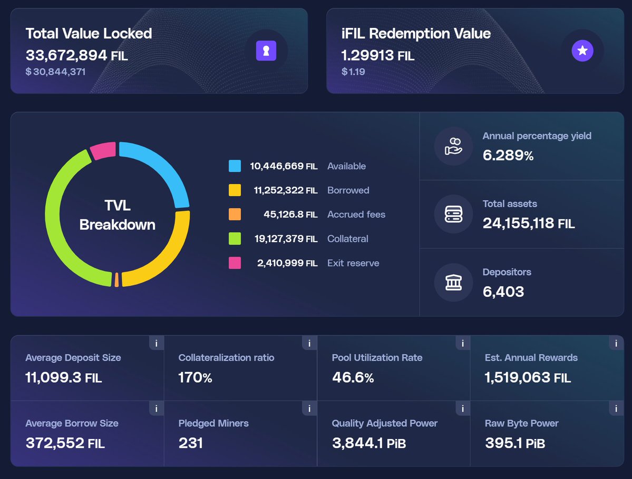View info for Quality Adjusted Power
Viewport: 632px width, 479px height.
[462, 408]
